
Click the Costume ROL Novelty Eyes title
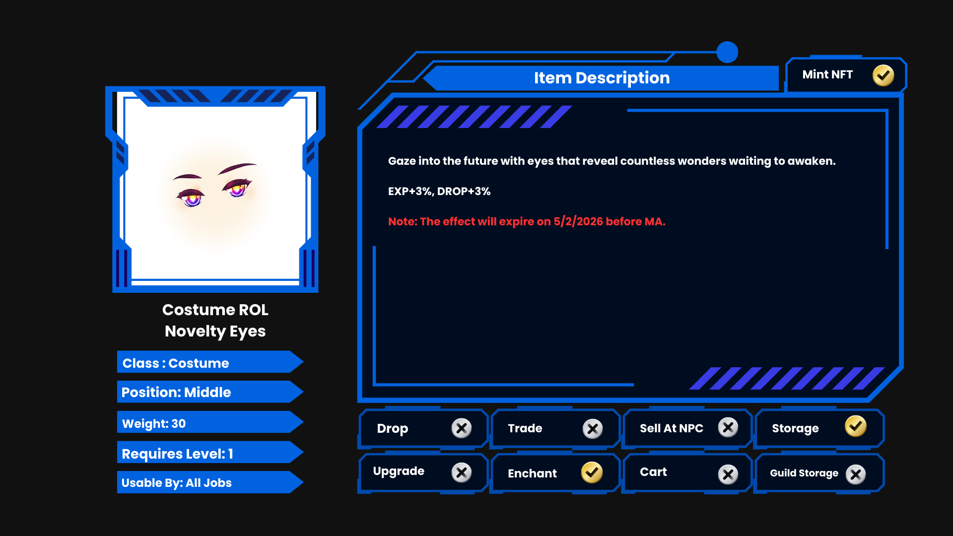[x=215, y=320]
